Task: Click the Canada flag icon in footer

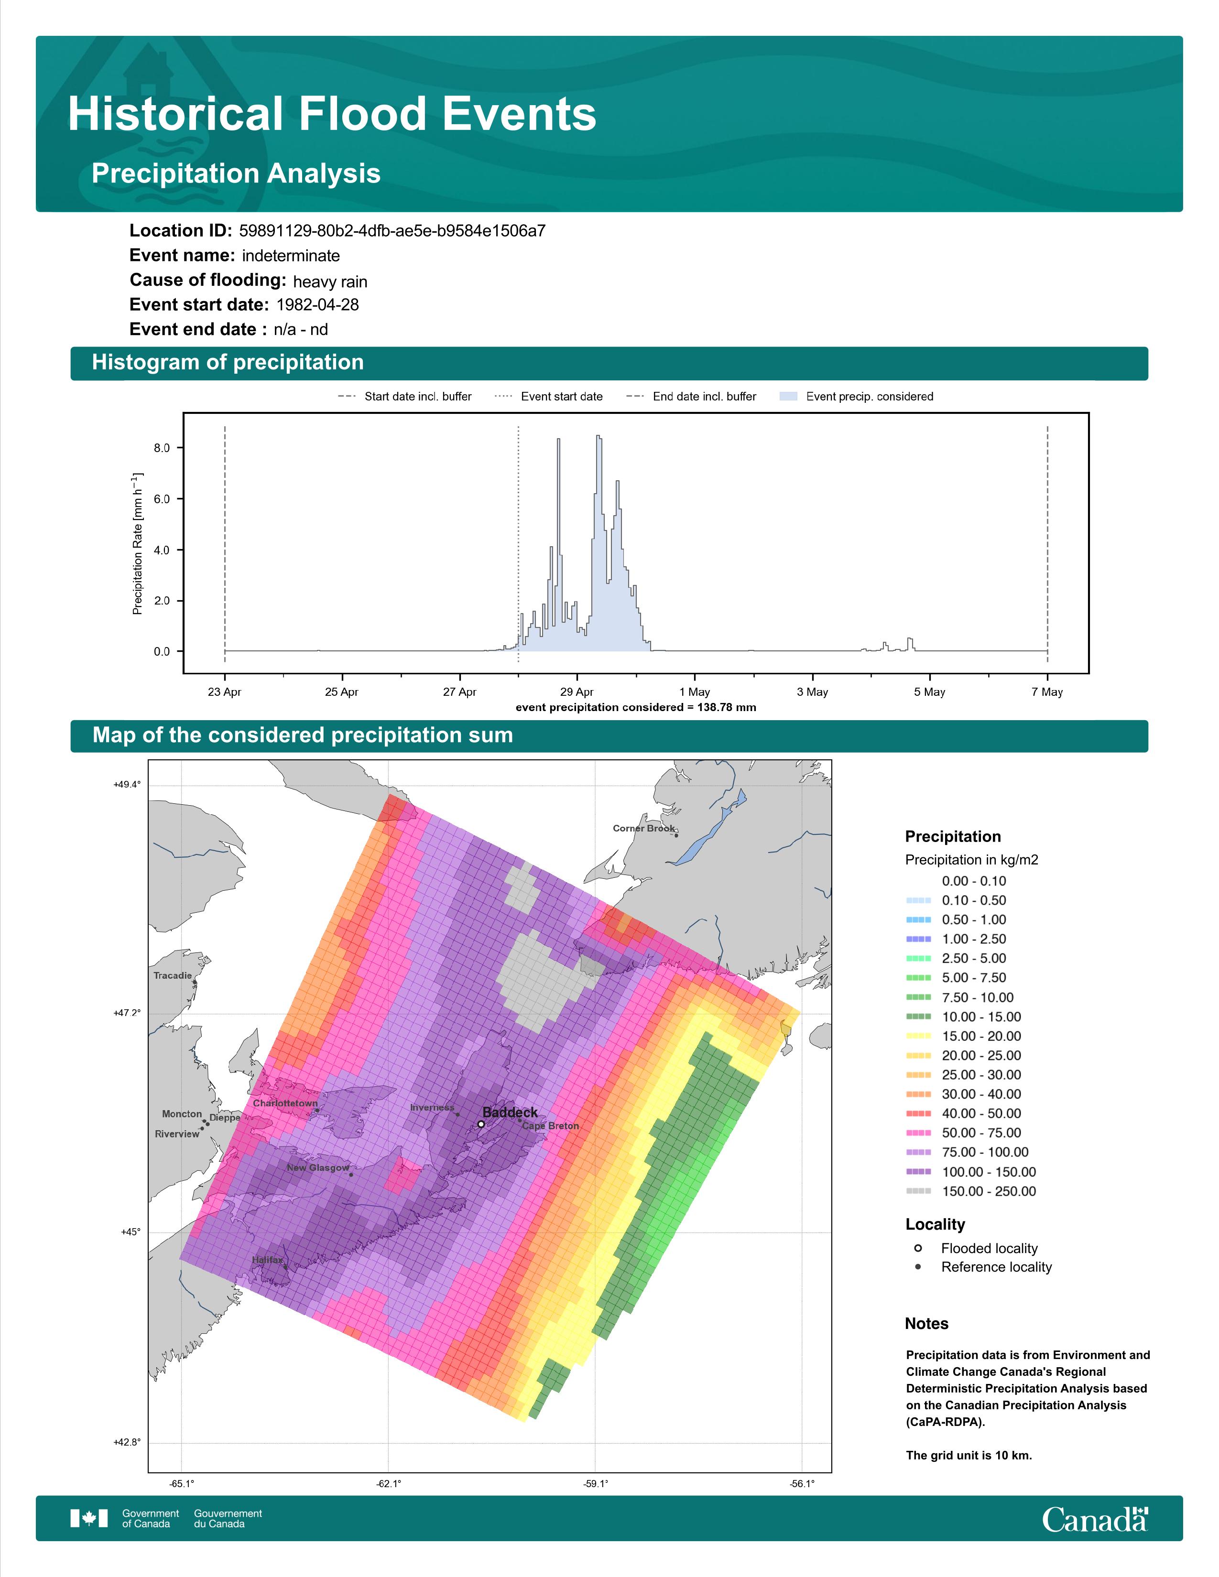Action: click(89, 1518)
